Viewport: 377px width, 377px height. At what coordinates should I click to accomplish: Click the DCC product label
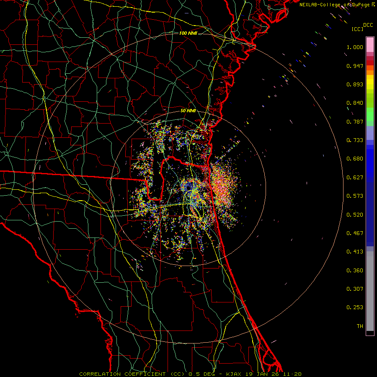click(368, 25)
